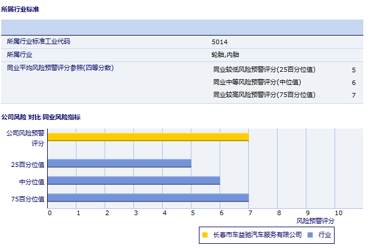
Task: Select the blue 中分位值 bar
Action: click(x=134, y=181)
